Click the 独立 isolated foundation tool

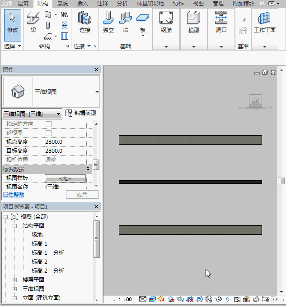pyautogui.click(x=108, y=23)
